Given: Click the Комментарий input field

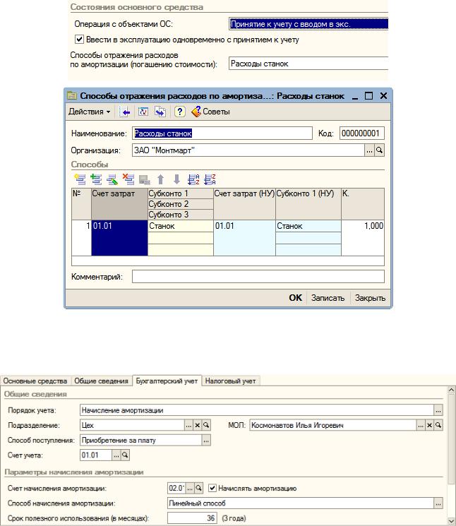Looking at the screenshot, I should point(258,277).
